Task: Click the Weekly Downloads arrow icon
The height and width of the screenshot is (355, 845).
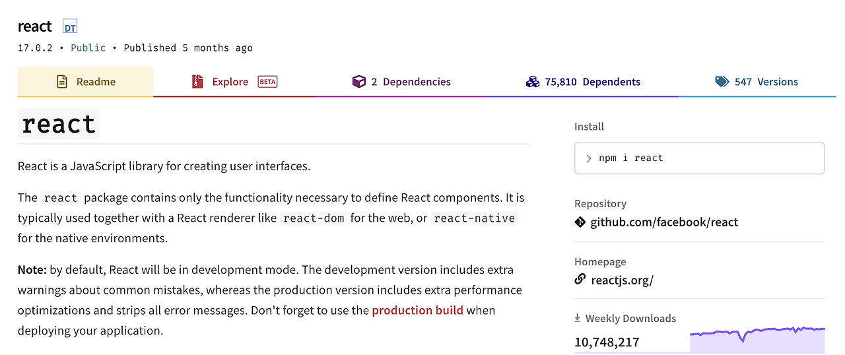Action: (578, 319)
